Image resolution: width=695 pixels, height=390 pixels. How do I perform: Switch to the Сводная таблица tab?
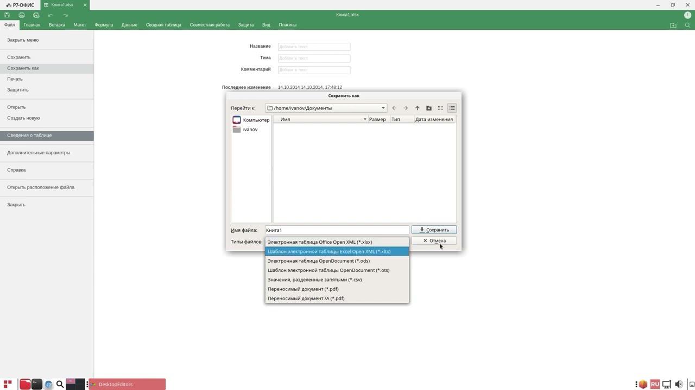click(x=163, y=25)
